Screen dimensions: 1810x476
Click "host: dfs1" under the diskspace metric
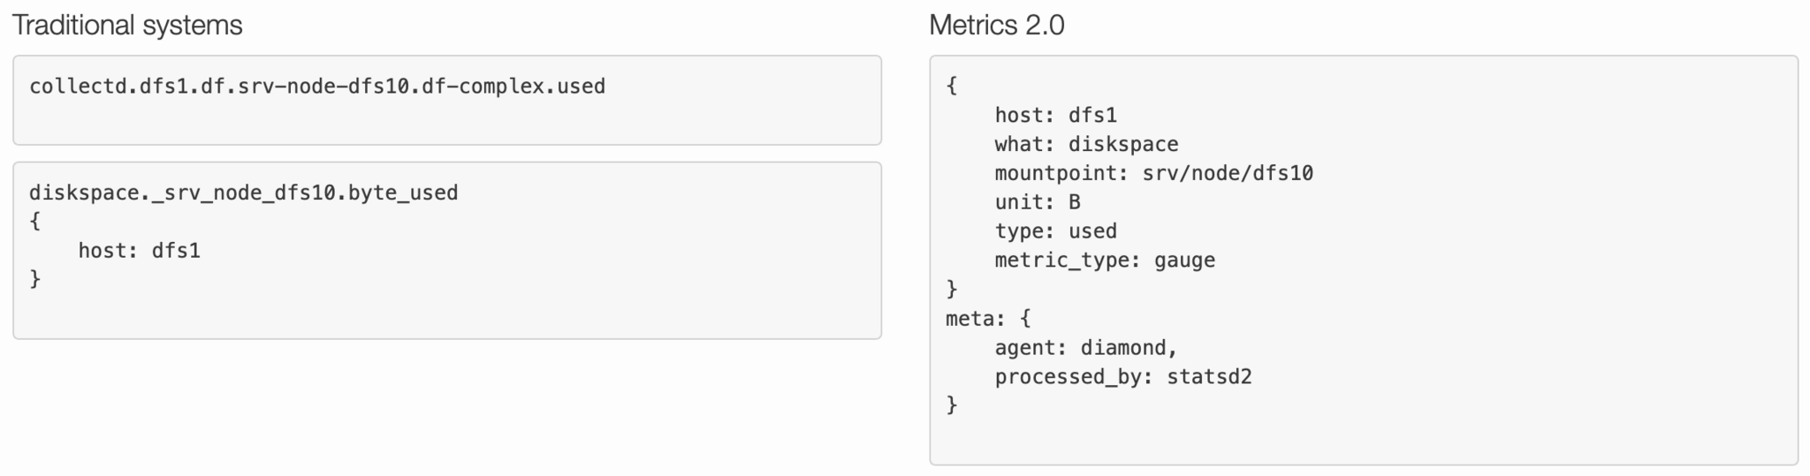pos(139,251)
